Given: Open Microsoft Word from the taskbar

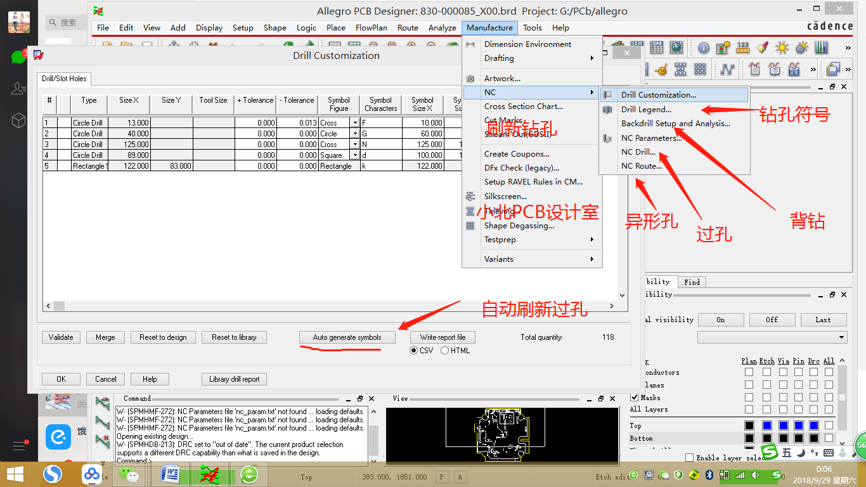Looking at the screenshot, I should (171, 474).
